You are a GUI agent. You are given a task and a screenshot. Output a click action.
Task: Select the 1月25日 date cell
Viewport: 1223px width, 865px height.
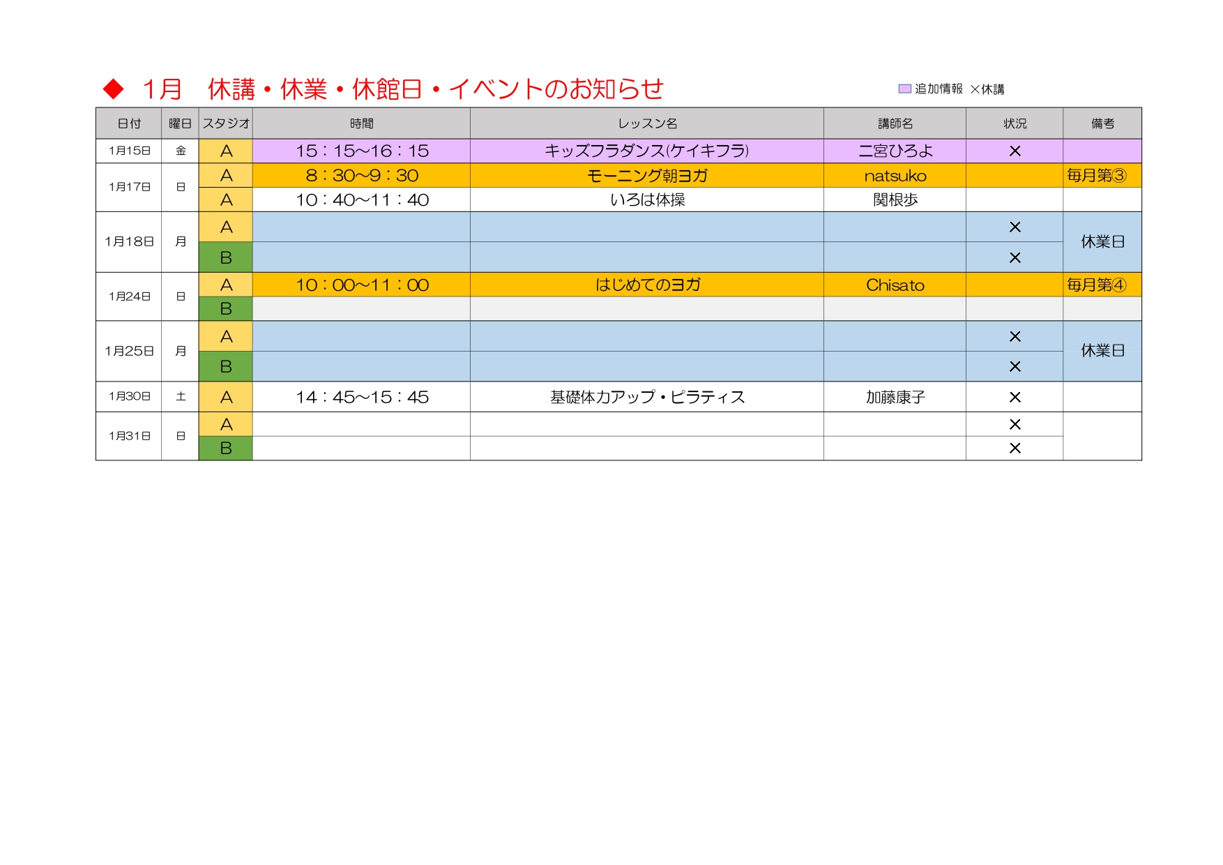[x=129, y=351]
